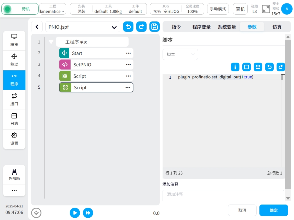The height and width of the screenshot is (220, 294).
Task: Click the confirm button
Action: click(273, 210)
